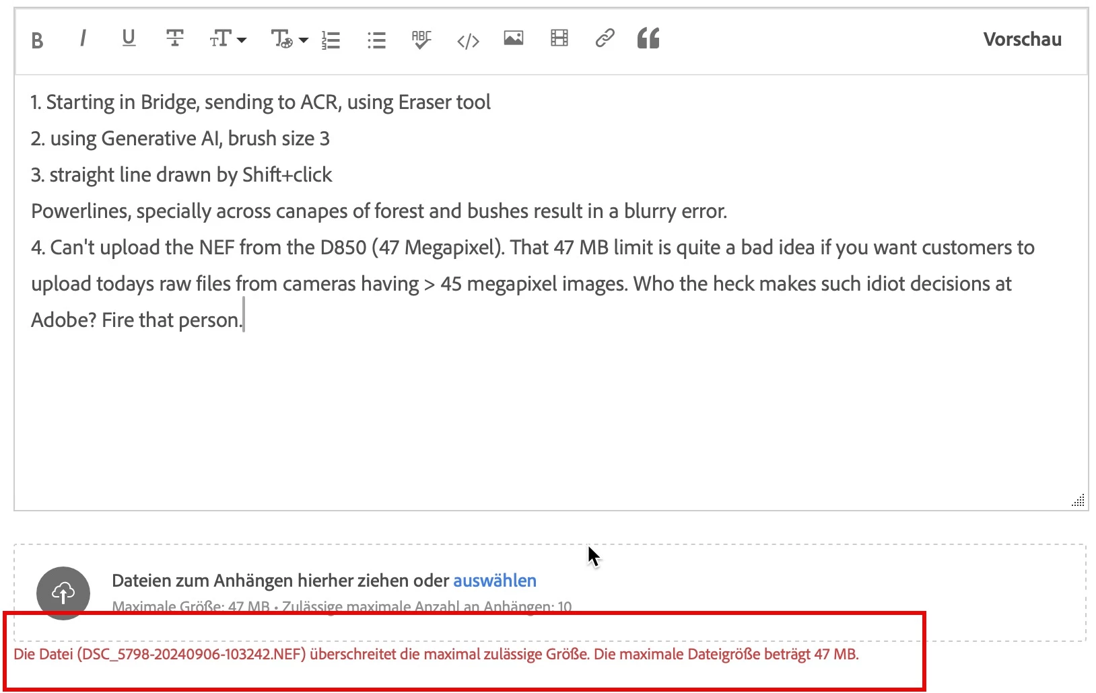
Task: Toggle italic formatting
Action: (83, 39)
